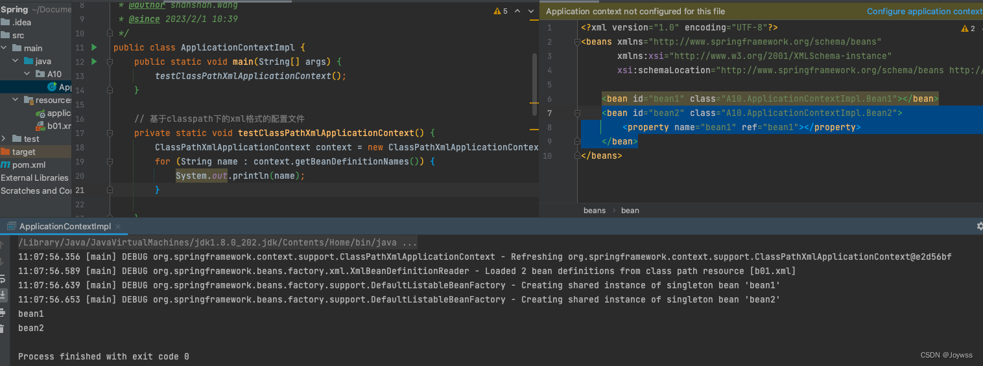
Task: Open Run panel settings gear
Action: pos(979,226)
